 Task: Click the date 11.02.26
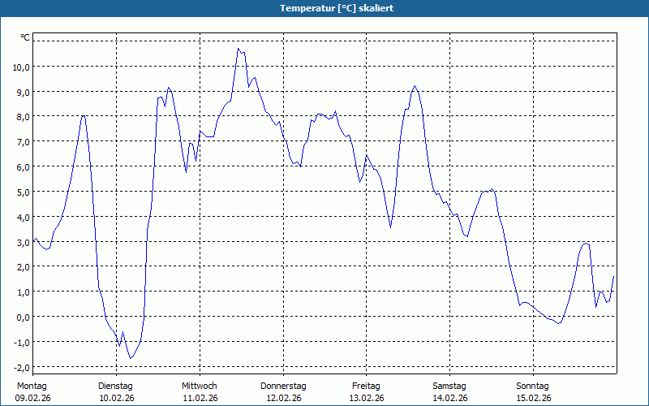click(x=200, y=398)
